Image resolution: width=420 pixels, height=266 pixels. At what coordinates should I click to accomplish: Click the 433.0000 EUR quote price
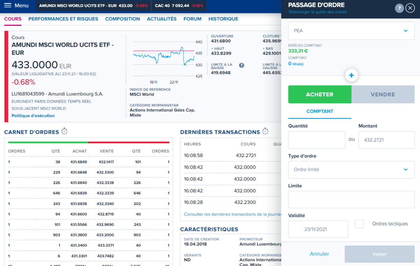coord(42,65)
